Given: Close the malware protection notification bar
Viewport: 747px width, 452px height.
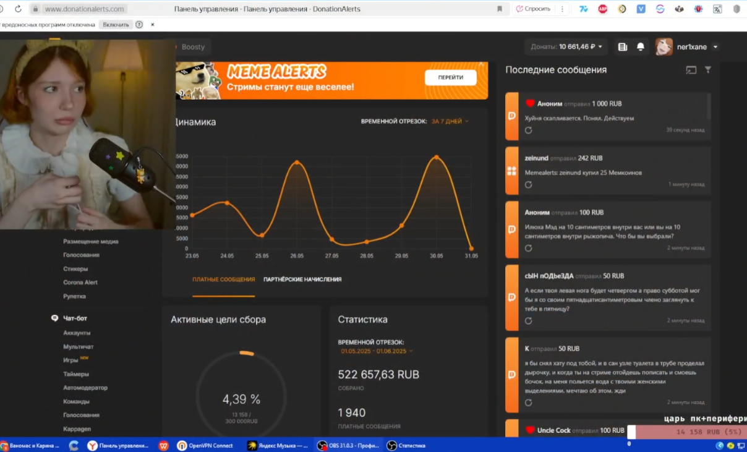Looking at the screenshot, I should [x=153, y=25].
